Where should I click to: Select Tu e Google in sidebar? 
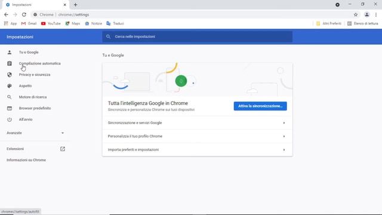click(x=29, y=52)
